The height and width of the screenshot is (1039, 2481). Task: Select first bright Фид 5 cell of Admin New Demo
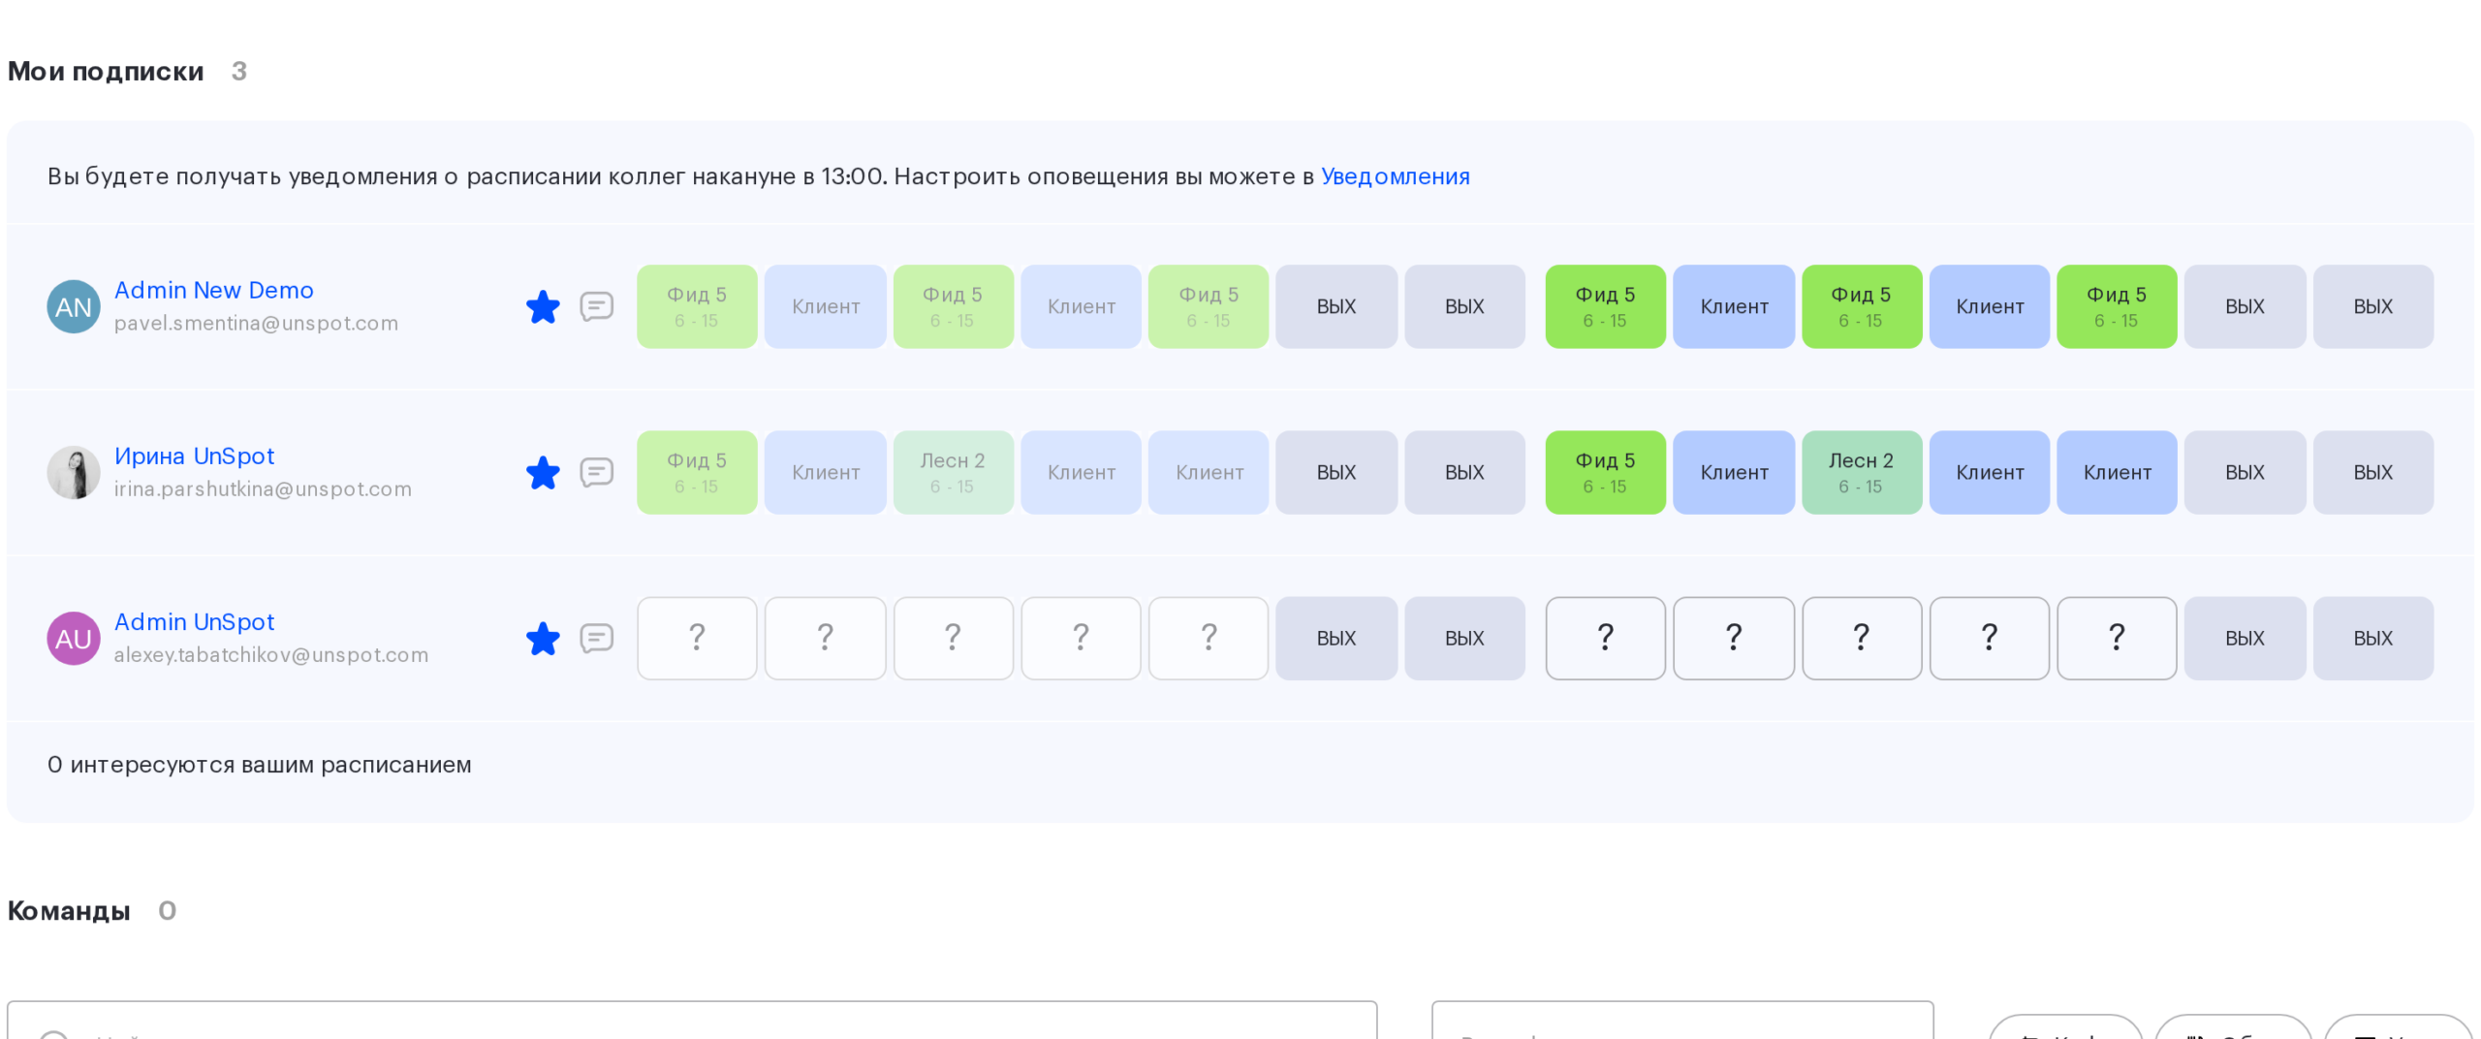click(x=1605, y=306)
